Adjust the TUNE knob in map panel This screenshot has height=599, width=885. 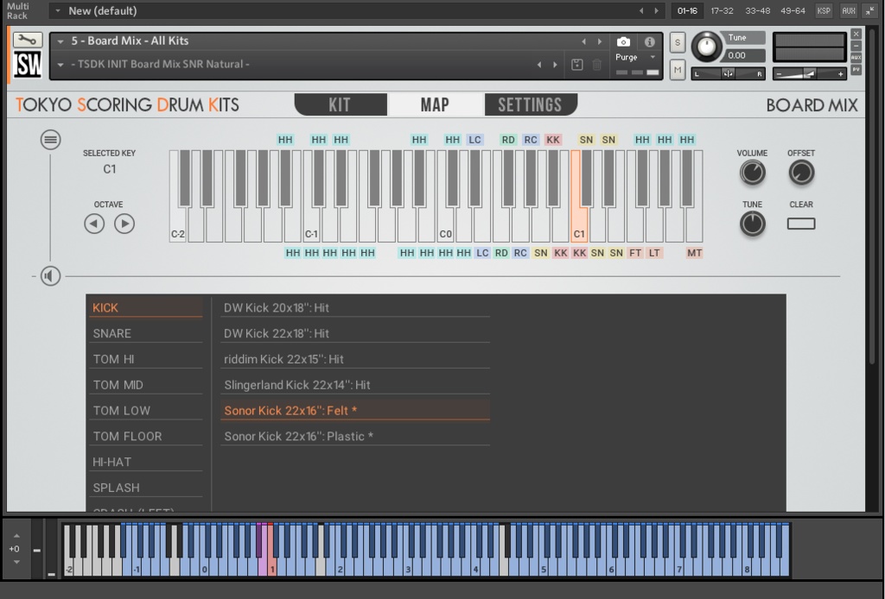pyautogui.click(x=753, y=224)
